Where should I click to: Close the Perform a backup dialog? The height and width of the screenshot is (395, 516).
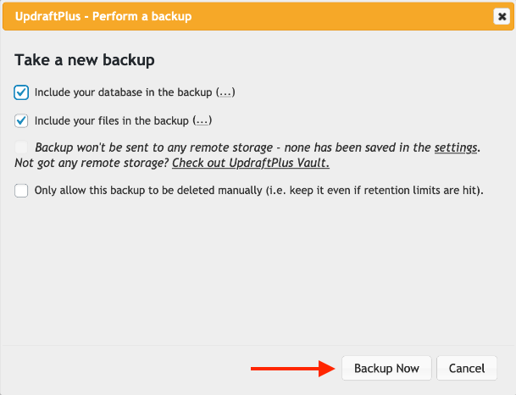pos(501,15)
